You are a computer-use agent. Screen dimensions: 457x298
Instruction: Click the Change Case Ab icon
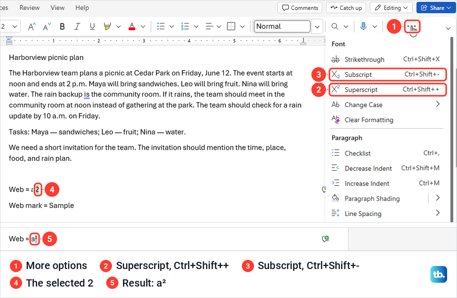(336, 104)
